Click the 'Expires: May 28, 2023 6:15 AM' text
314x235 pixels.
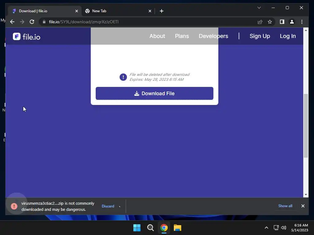click(156, 80)
